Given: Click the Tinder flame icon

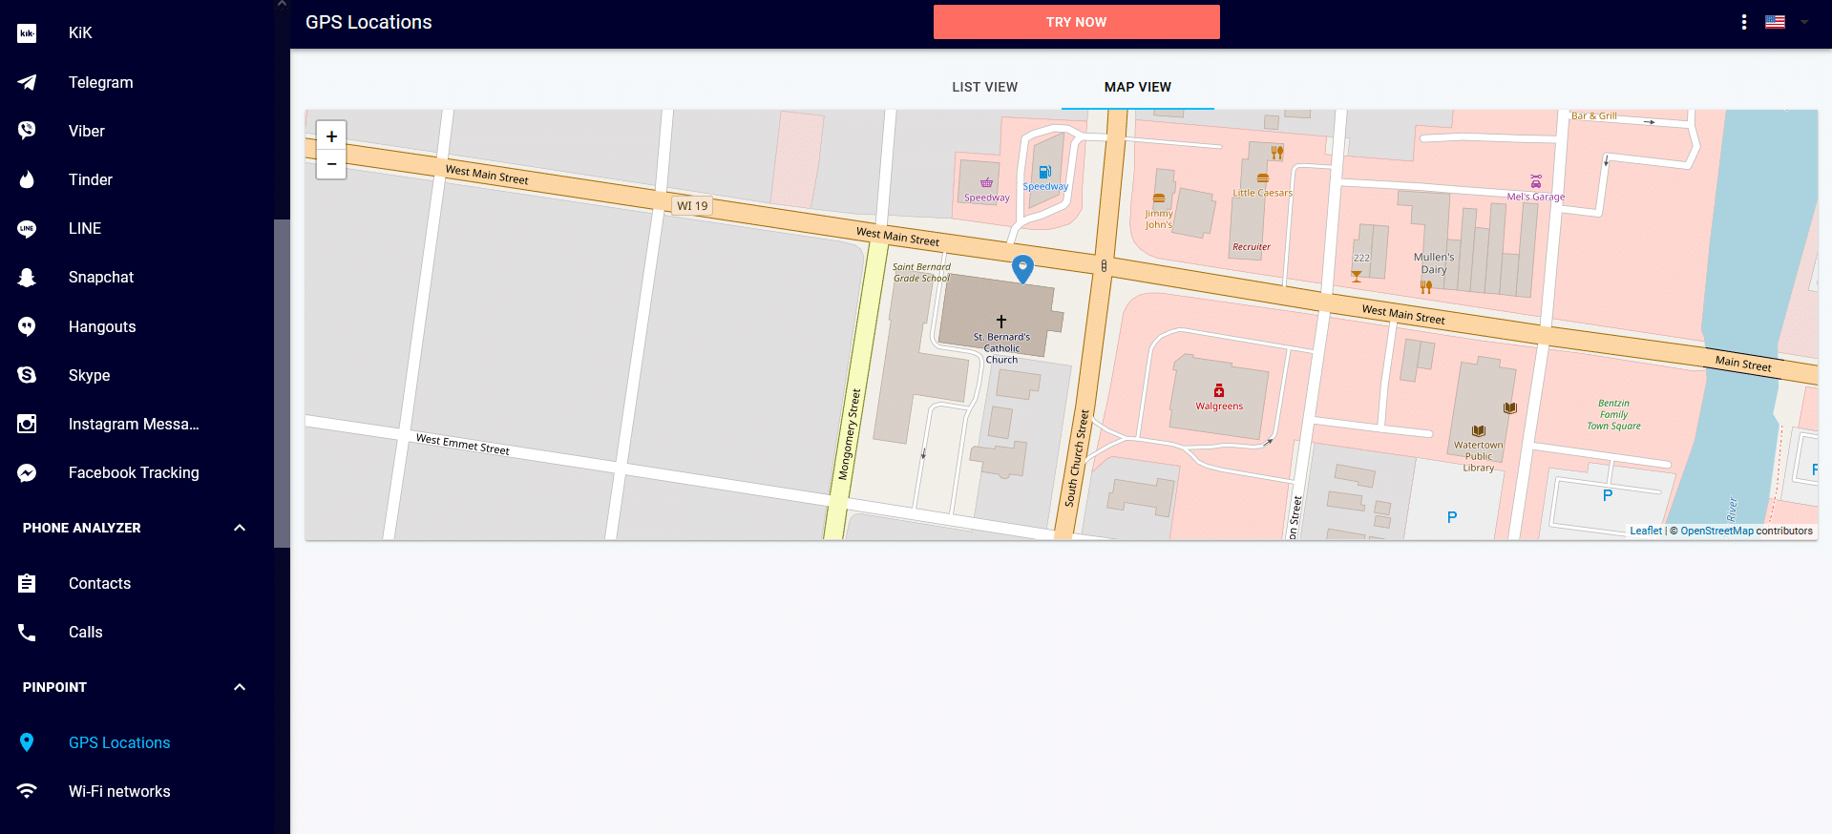Looking at the screenshot, I should coord(27,179).
